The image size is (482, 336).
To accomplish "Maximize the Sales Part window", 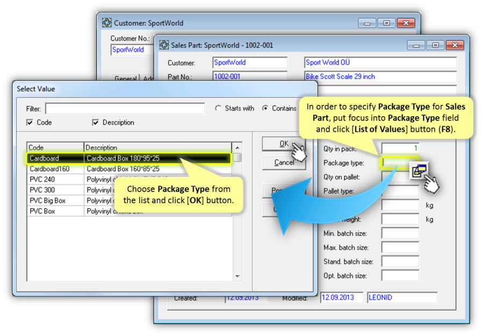I will pos(435,45).
